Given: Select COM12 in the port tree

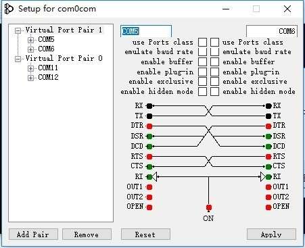Looking at the screenshot, I should point(48,77).
